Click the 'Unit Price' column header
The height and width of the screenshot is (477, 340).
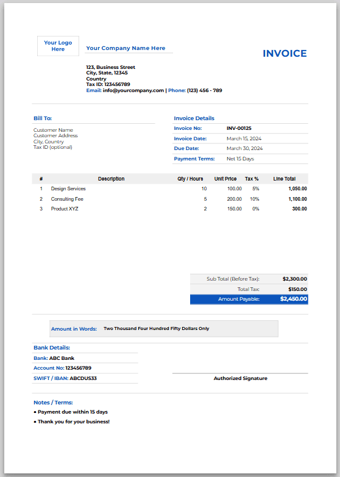[225, 179]
